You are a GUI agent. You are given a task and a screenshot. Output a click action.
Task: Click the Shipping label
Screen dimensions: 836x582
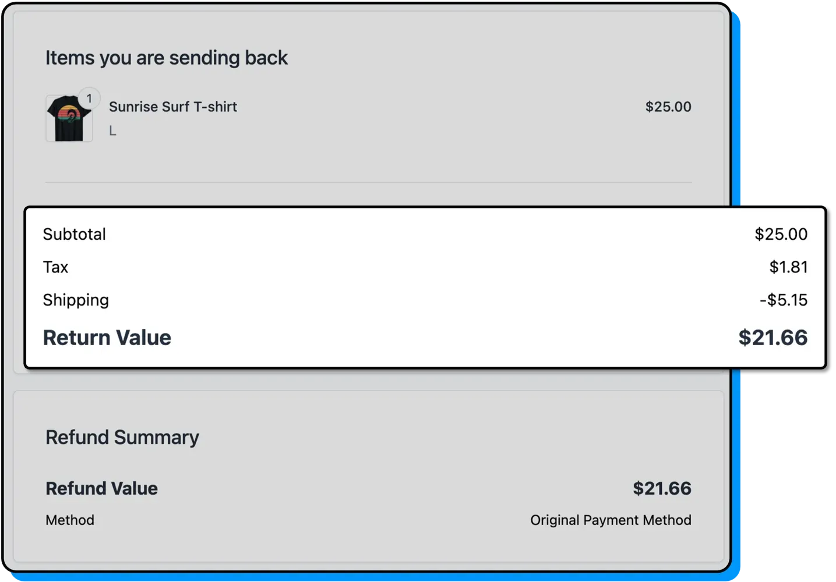click(76, 300)
